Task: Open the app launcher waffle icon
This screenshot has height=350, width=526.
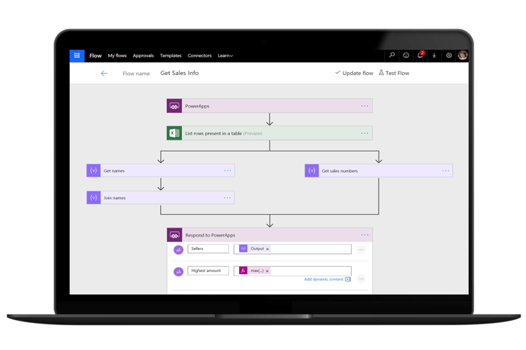Action: (77, 56)
